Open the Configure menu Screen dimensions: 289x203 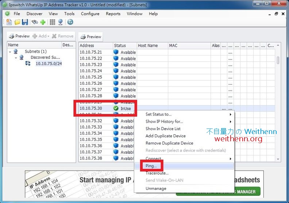click(x=90, y=14)
